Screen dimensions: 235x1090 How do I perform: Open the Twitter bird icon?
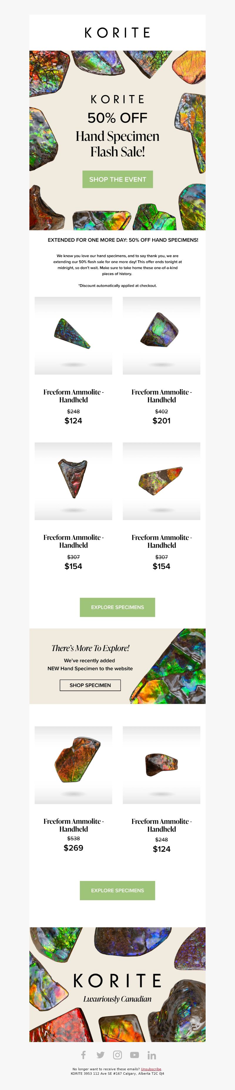tap(100, 1055)
